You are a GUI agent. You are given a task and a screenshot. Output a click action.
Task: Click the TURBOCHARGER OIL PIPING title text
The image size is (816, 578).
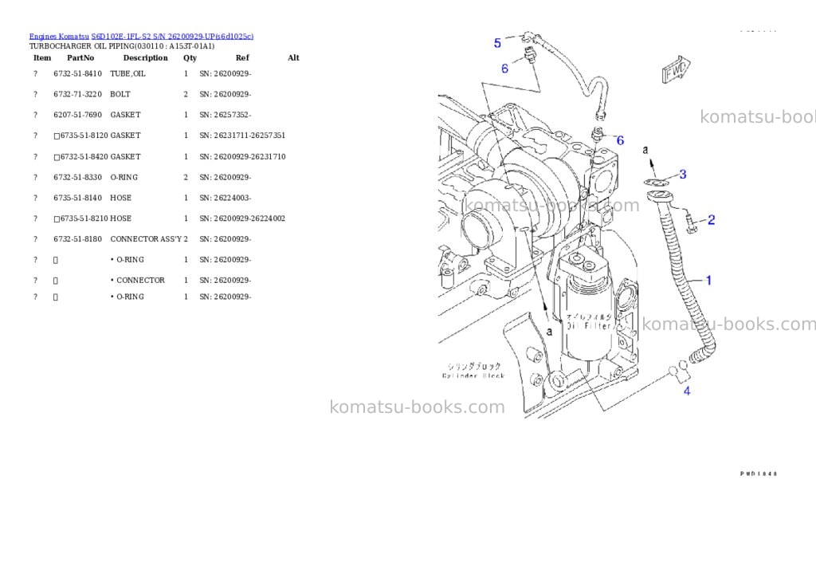coord(122,45)
